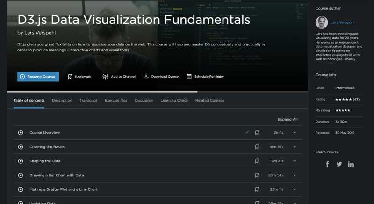Share course on Twitter

[x=339, y=164]
